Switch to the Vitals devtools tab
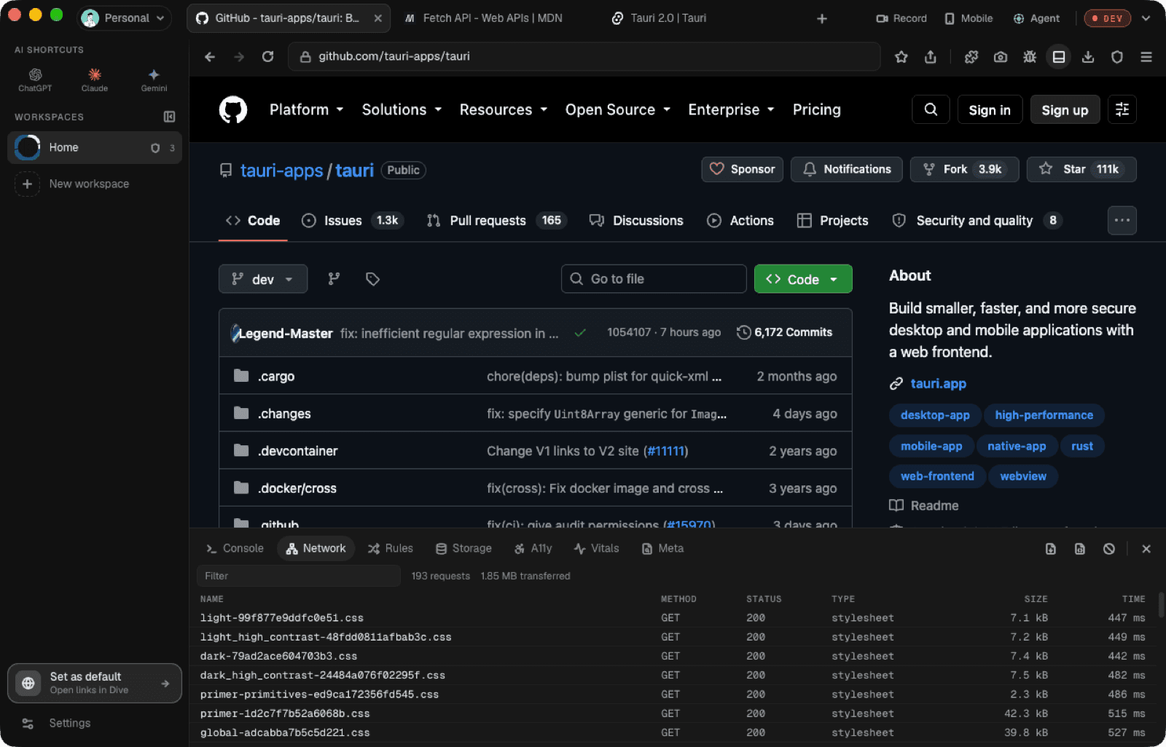Screen dimensions: 1166x747 (x=596, y=549)
